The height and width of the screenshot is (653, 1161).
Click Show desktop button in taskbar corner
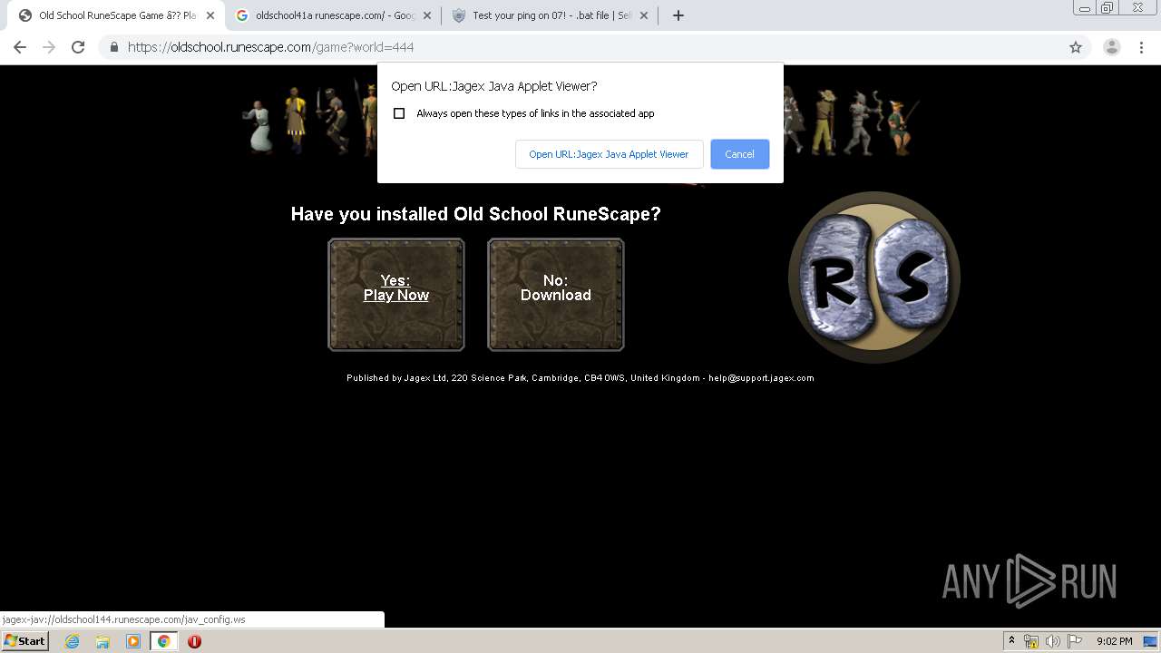point(1152,641)
